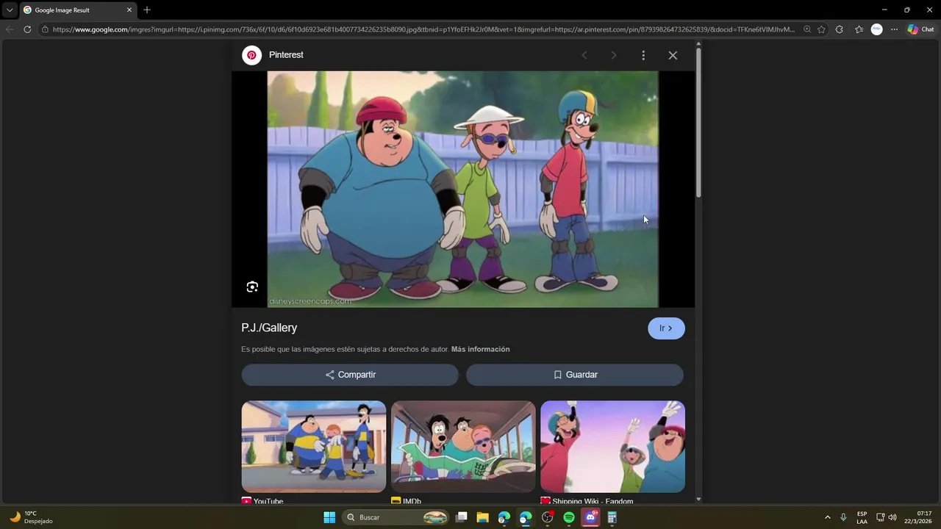
Task: Open the tab actions dropdown
Action: click(10, 10)
